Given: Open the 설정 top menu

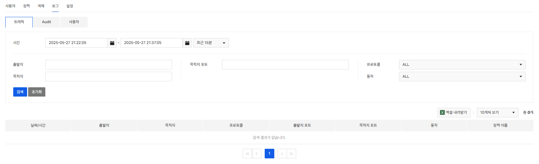Looking at the screenshot, I should coord(70,6).
